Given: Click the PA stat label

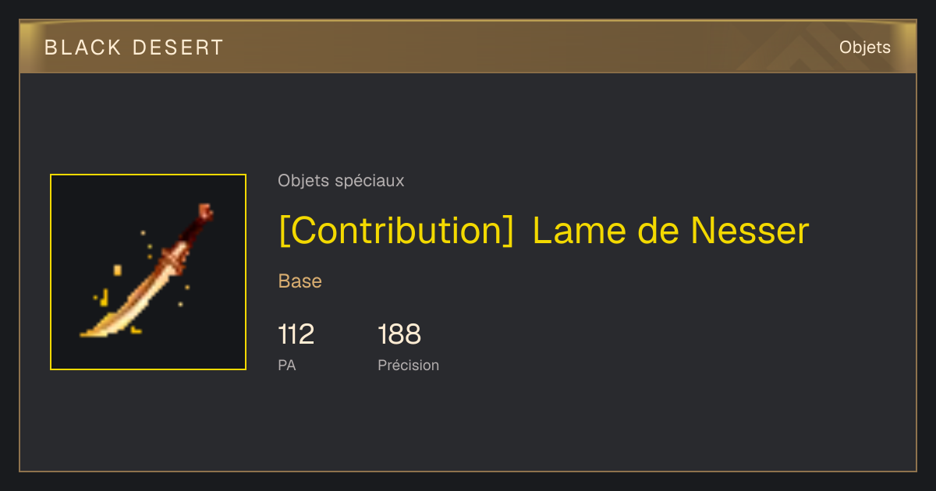Looking at the screenshot, I should 287,365.
